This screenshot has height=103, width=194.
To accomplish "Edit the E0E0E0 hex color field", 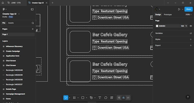I will click(x=162, y=26).
